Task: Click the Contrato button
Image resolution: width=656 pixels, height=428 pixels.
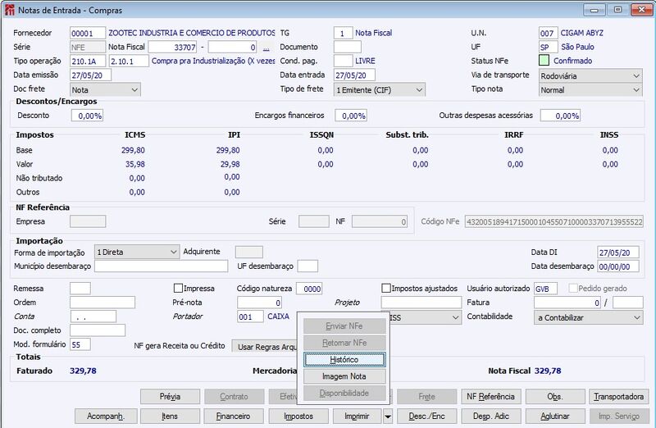Action: click(x=234, y=396)
